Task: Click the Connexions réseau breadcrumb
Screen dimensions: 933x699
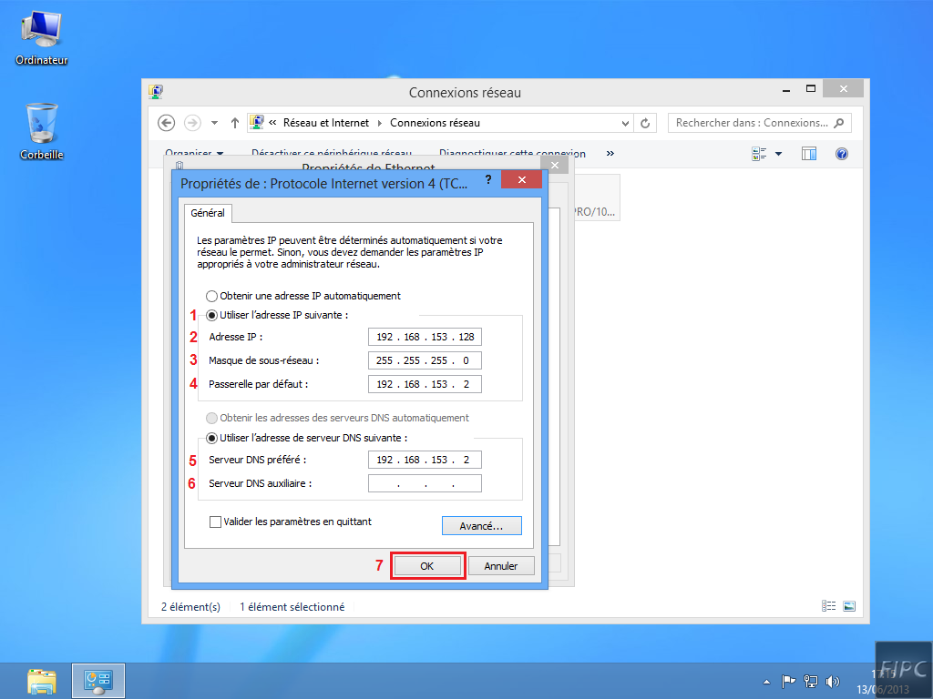Action: pos(435,123)
